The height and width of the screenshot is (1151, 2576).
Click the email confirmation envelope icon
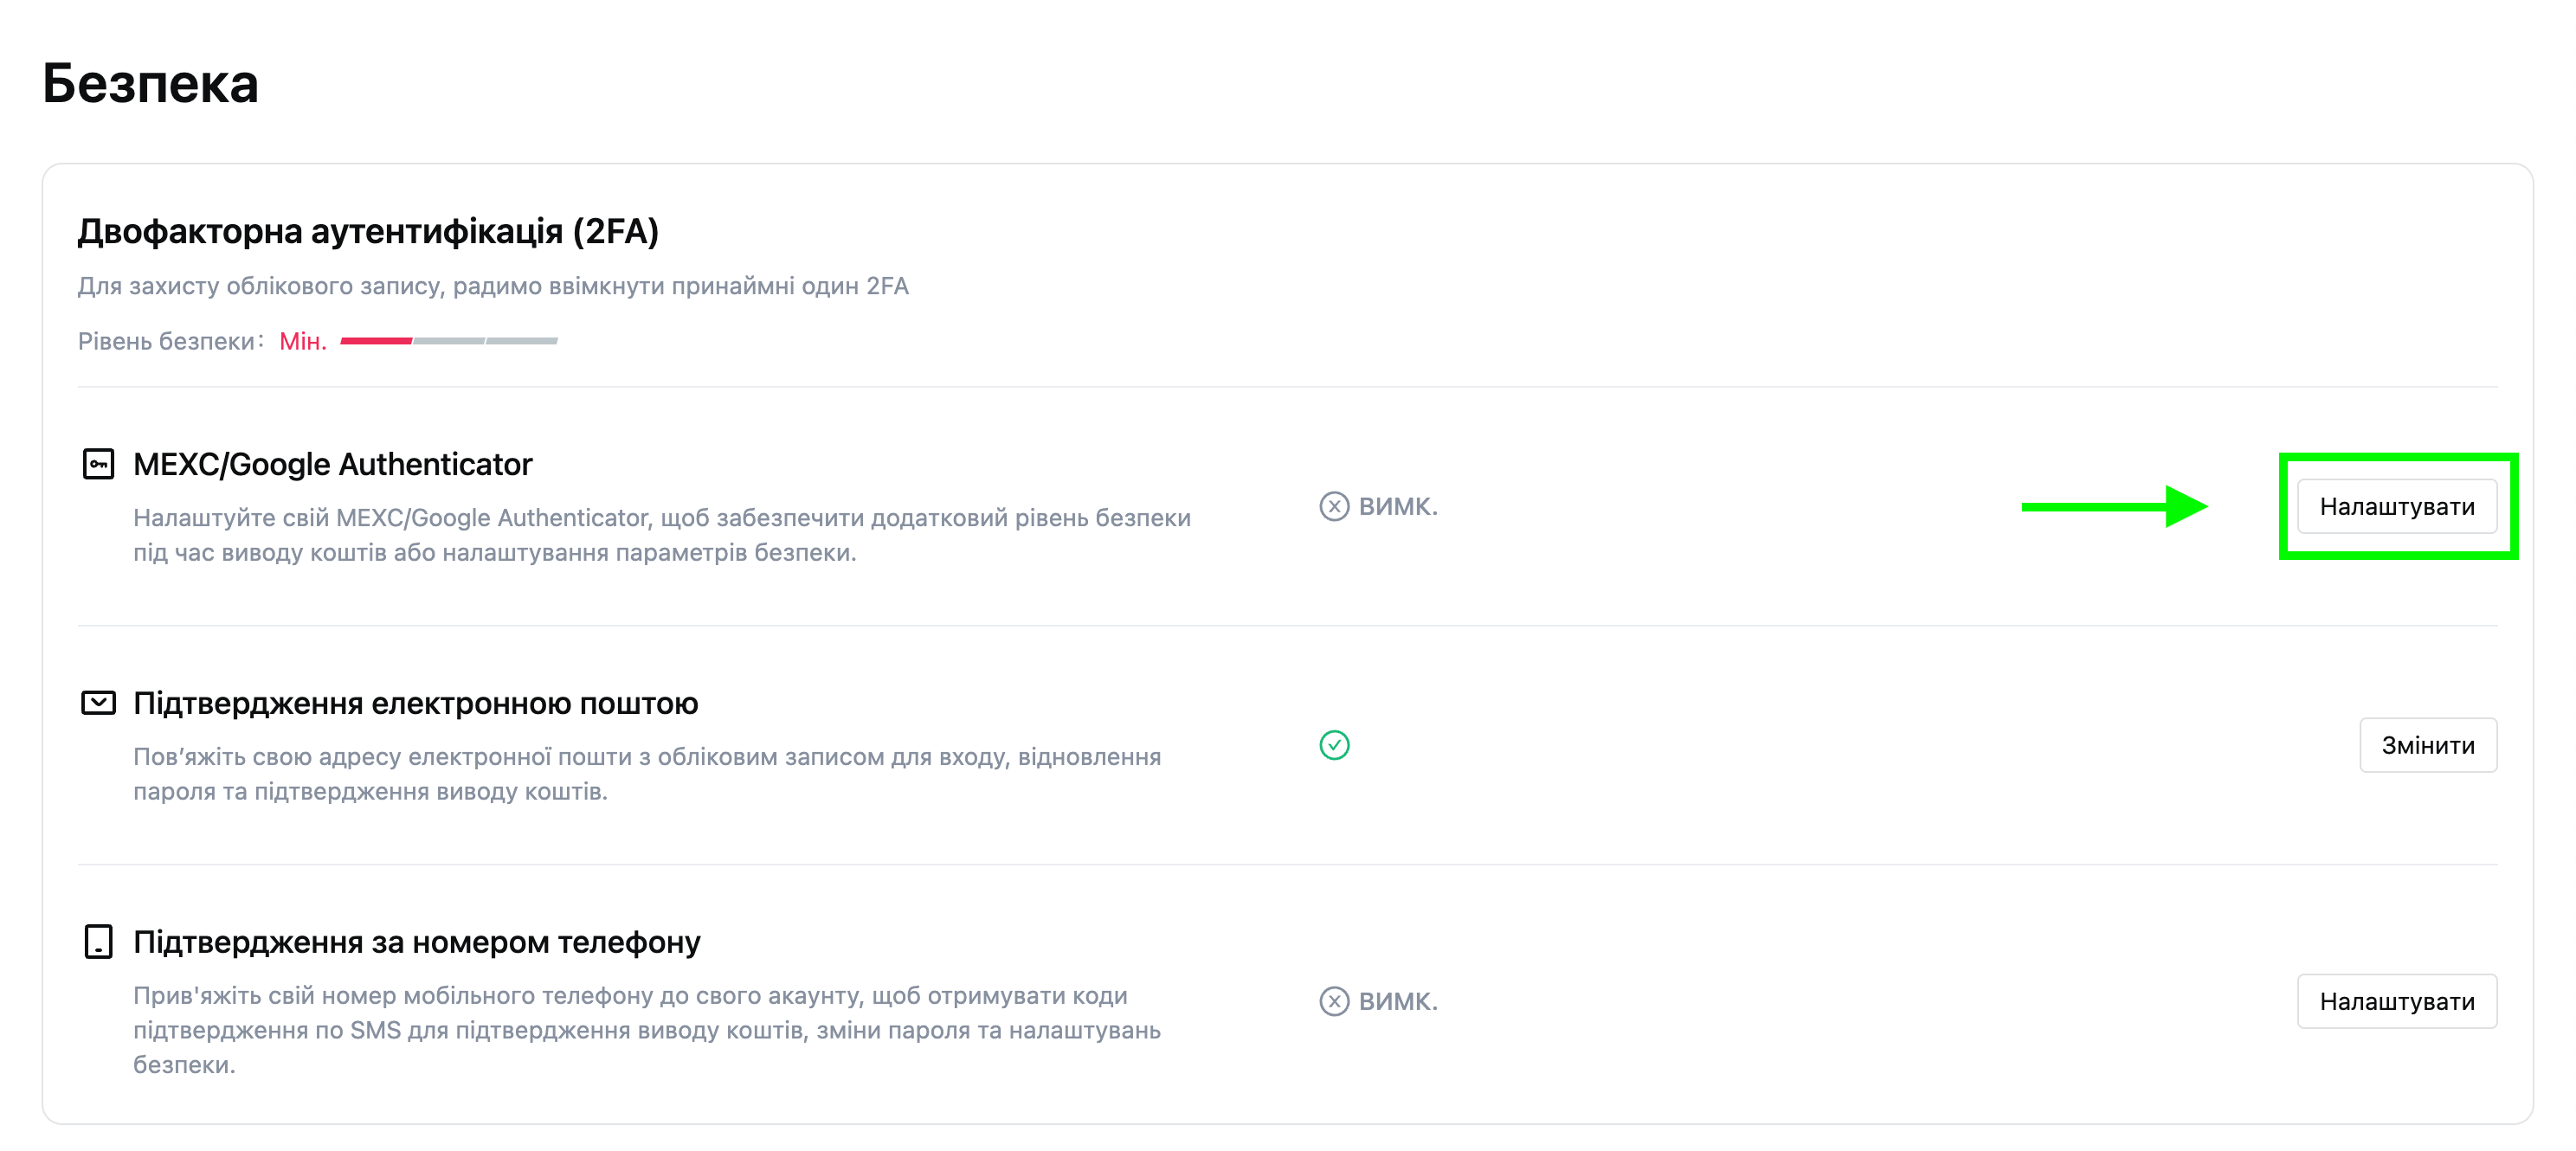click(x=98, y=703)
